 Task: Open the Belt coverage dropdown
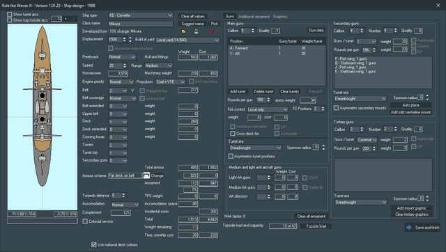[x=123, y=98]
